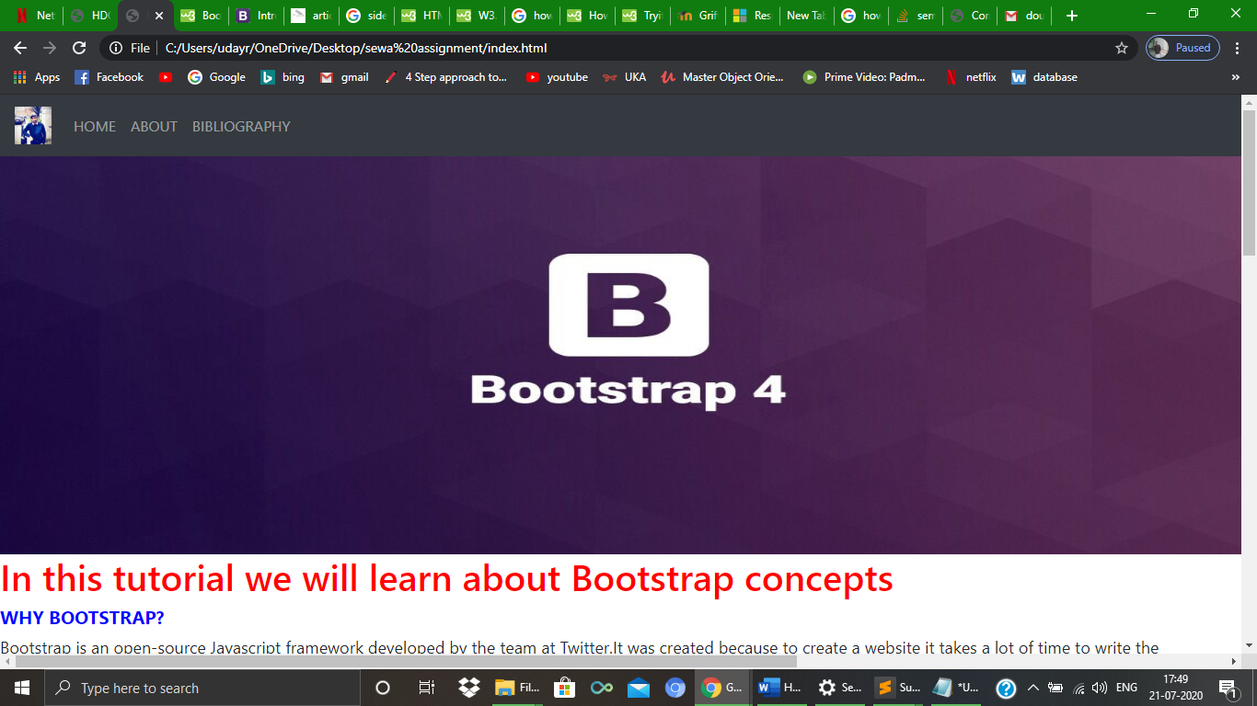This screenshot has width=1257, height=706.
Task: Open the database bookmark
Action: click(1044, 77)
